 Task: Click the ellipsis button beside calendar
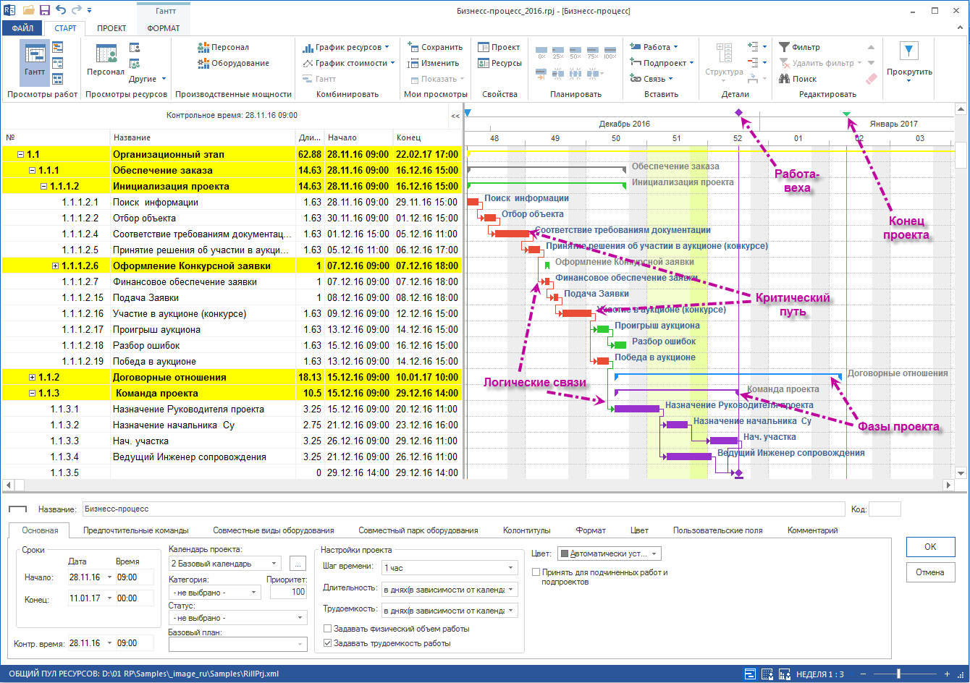(298, 563)
